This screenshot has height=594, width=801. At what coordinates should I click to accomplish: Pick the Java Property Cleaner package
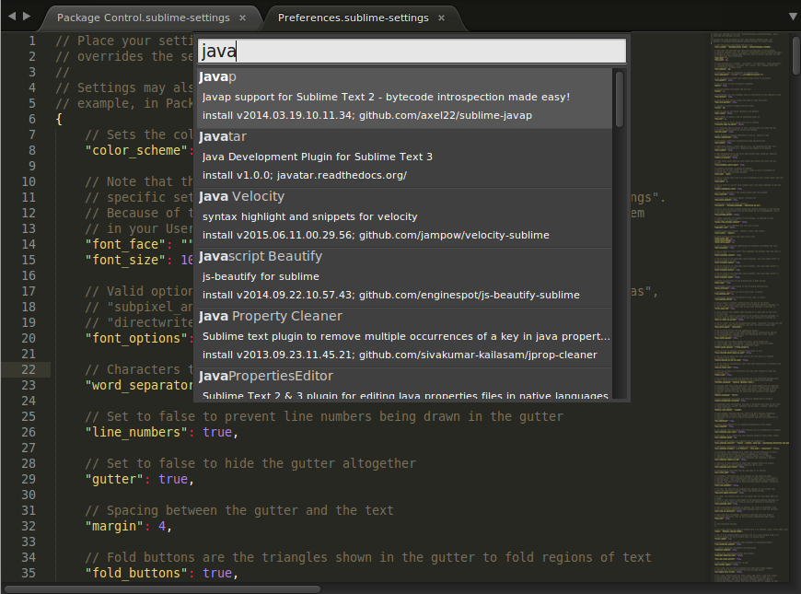pos(404,337)
